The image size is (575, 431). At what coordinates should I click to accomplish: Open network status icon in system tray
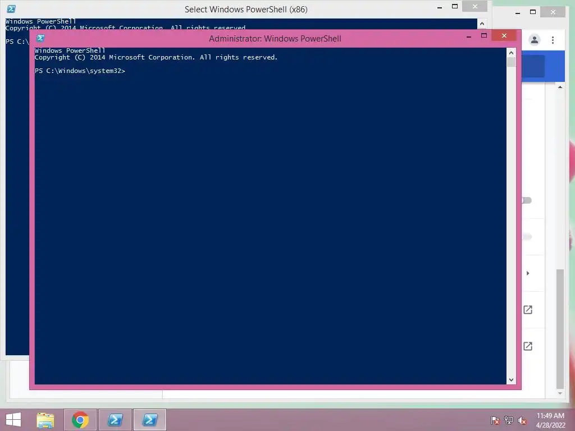click(x=509, y=420)
